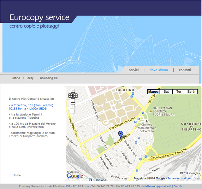Return to the Home page link
This screenshot has width=202, height=189.
click(17, 175)
